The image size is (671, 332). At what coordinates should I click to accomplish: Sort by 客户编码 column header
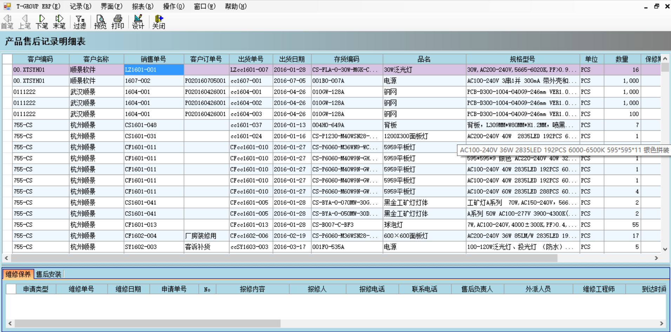pos(40,59)
